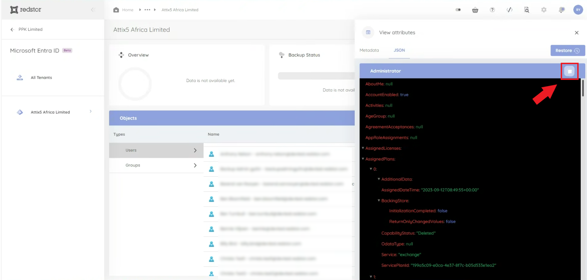Viewport: 587px width, 280px height.
Task: Click the Backup Status progress bar
Action: tap(317, 76)
